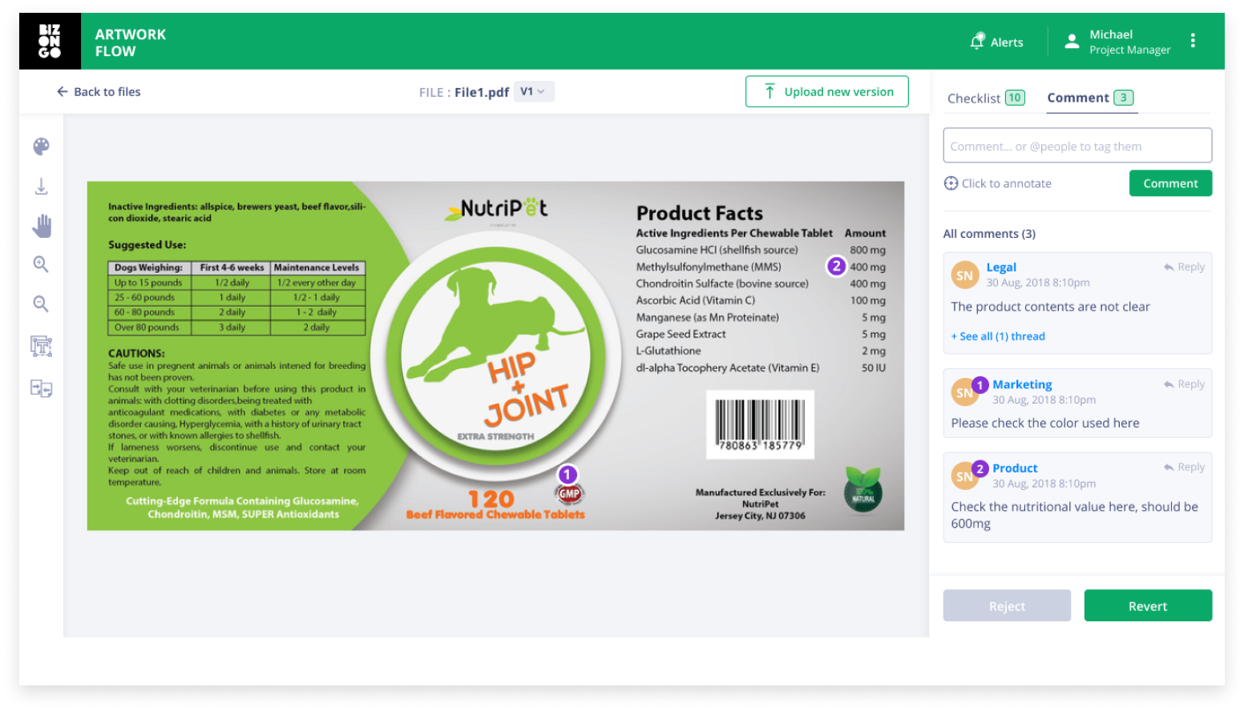Expand See all (1) thread

point(998,336)
